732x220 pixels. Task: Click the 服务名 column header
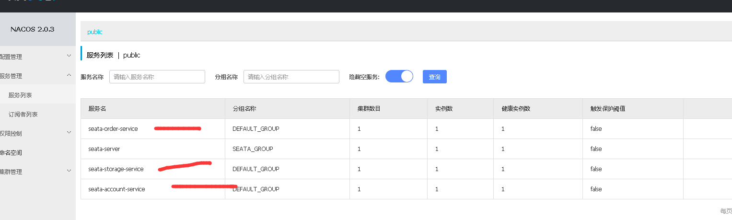coord(97,109)
